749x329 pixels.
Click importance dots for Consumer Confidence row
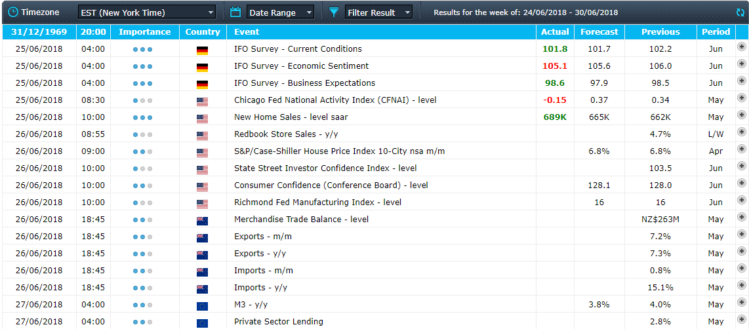point(143,185)
